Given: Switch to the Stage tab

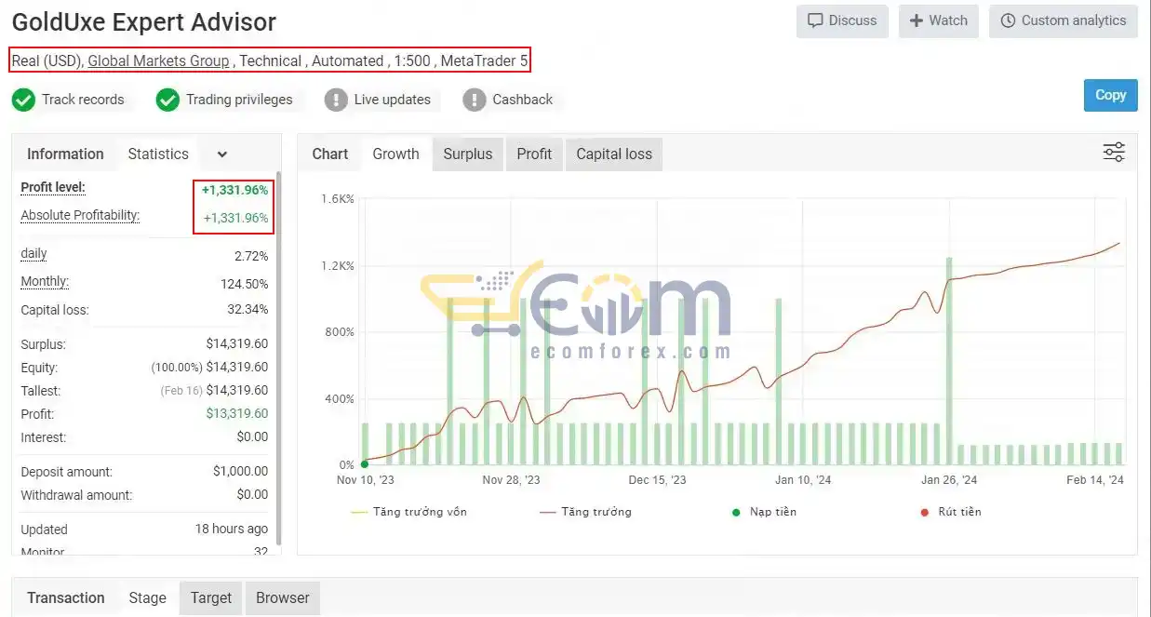Looking at the screenshot, I should point(147,598).
